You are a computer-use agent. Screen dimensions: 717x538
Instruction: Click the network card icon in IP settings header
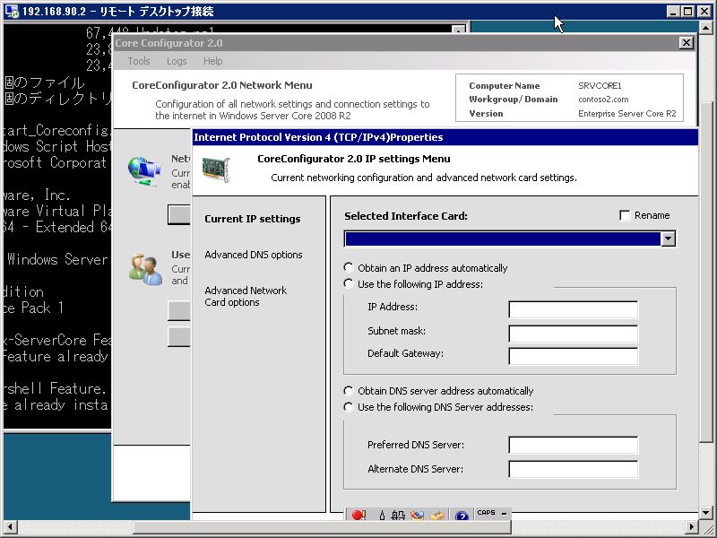coord(215,168)
